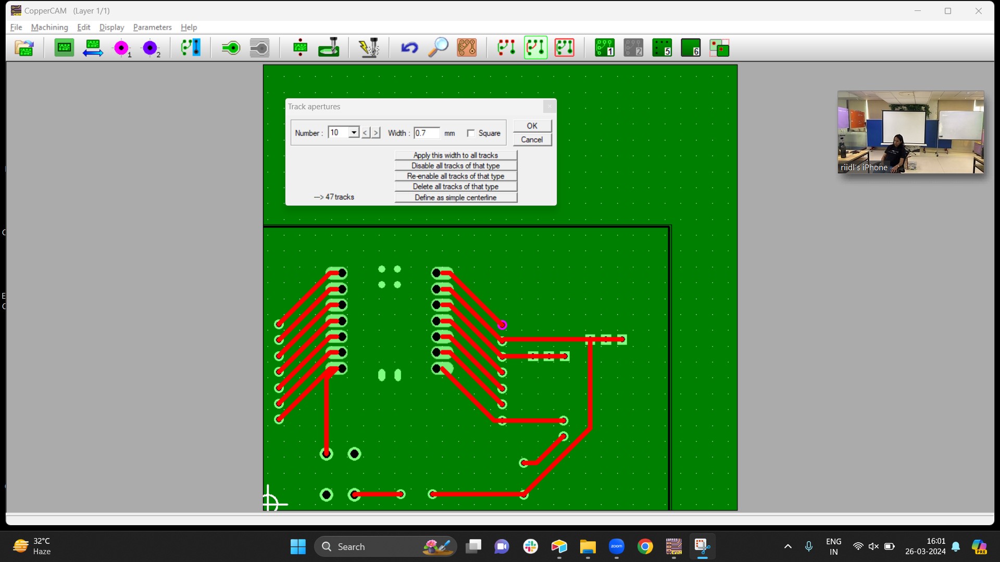The height and width of the screenshot is (562, 1000).
Task: Click the red and green overlay layers icon
Action: pos(719,48)
